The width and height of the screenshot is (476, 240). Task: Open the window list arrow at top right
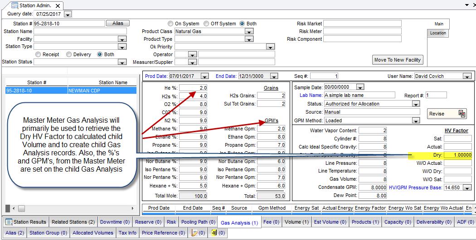tap(467, 5)
